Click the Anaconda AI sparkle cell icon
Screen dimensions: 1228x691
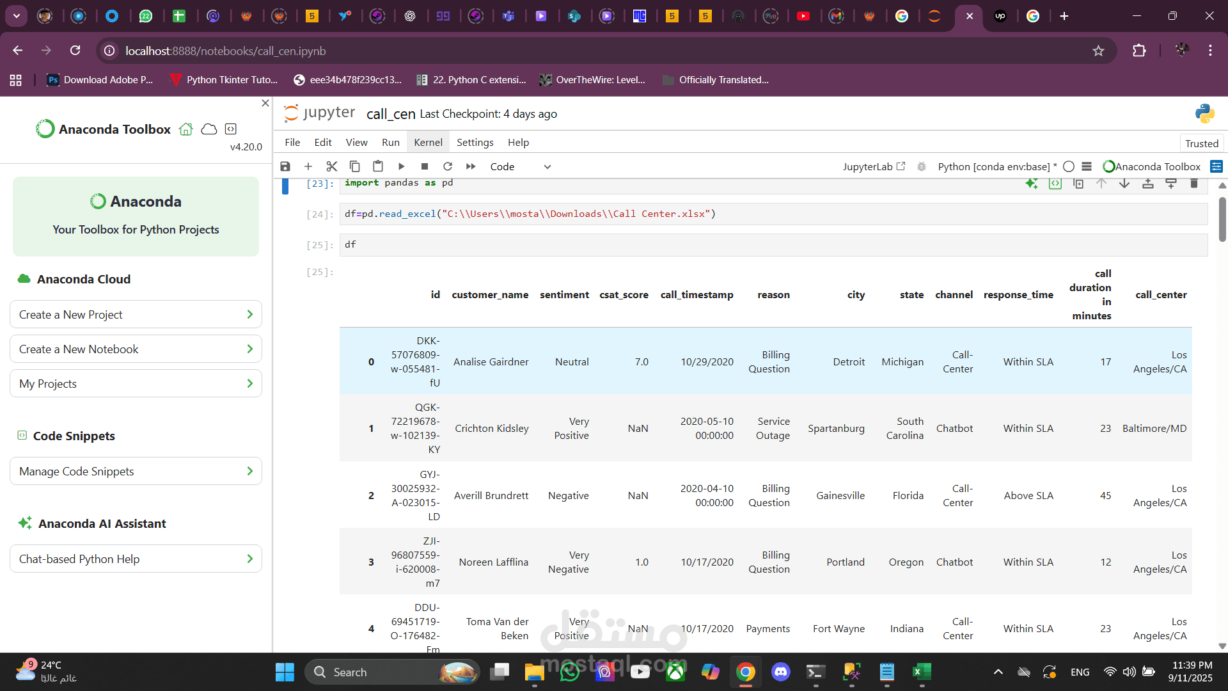coord(1032,184)
